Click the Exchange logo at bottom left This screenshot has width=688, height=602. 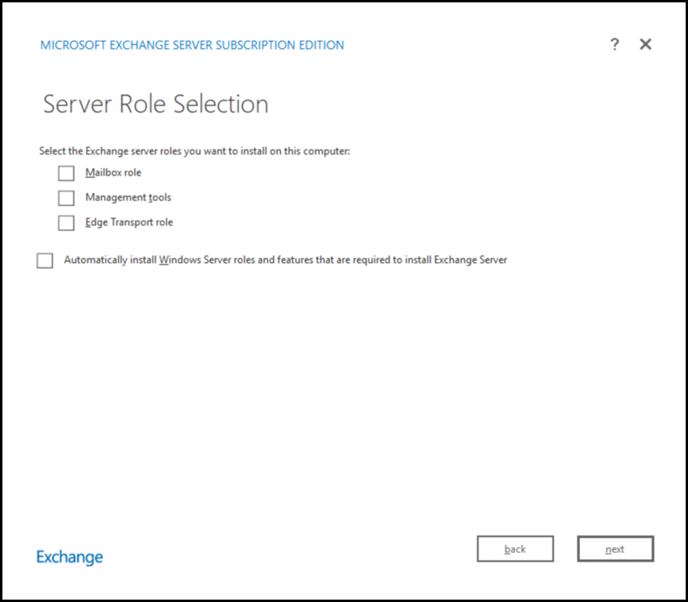click(x=69, y=557)
